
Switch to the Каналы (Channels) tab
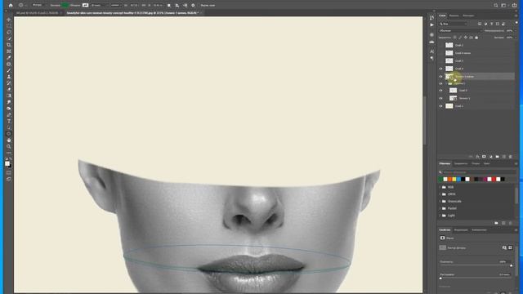(454, 16)
